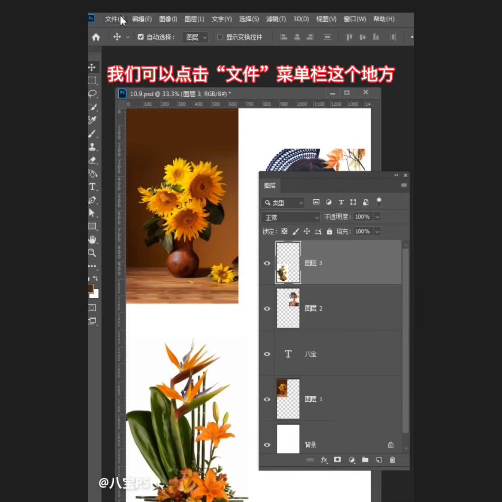Select the 图层 2 layer thumbnail

click(288, 308)
